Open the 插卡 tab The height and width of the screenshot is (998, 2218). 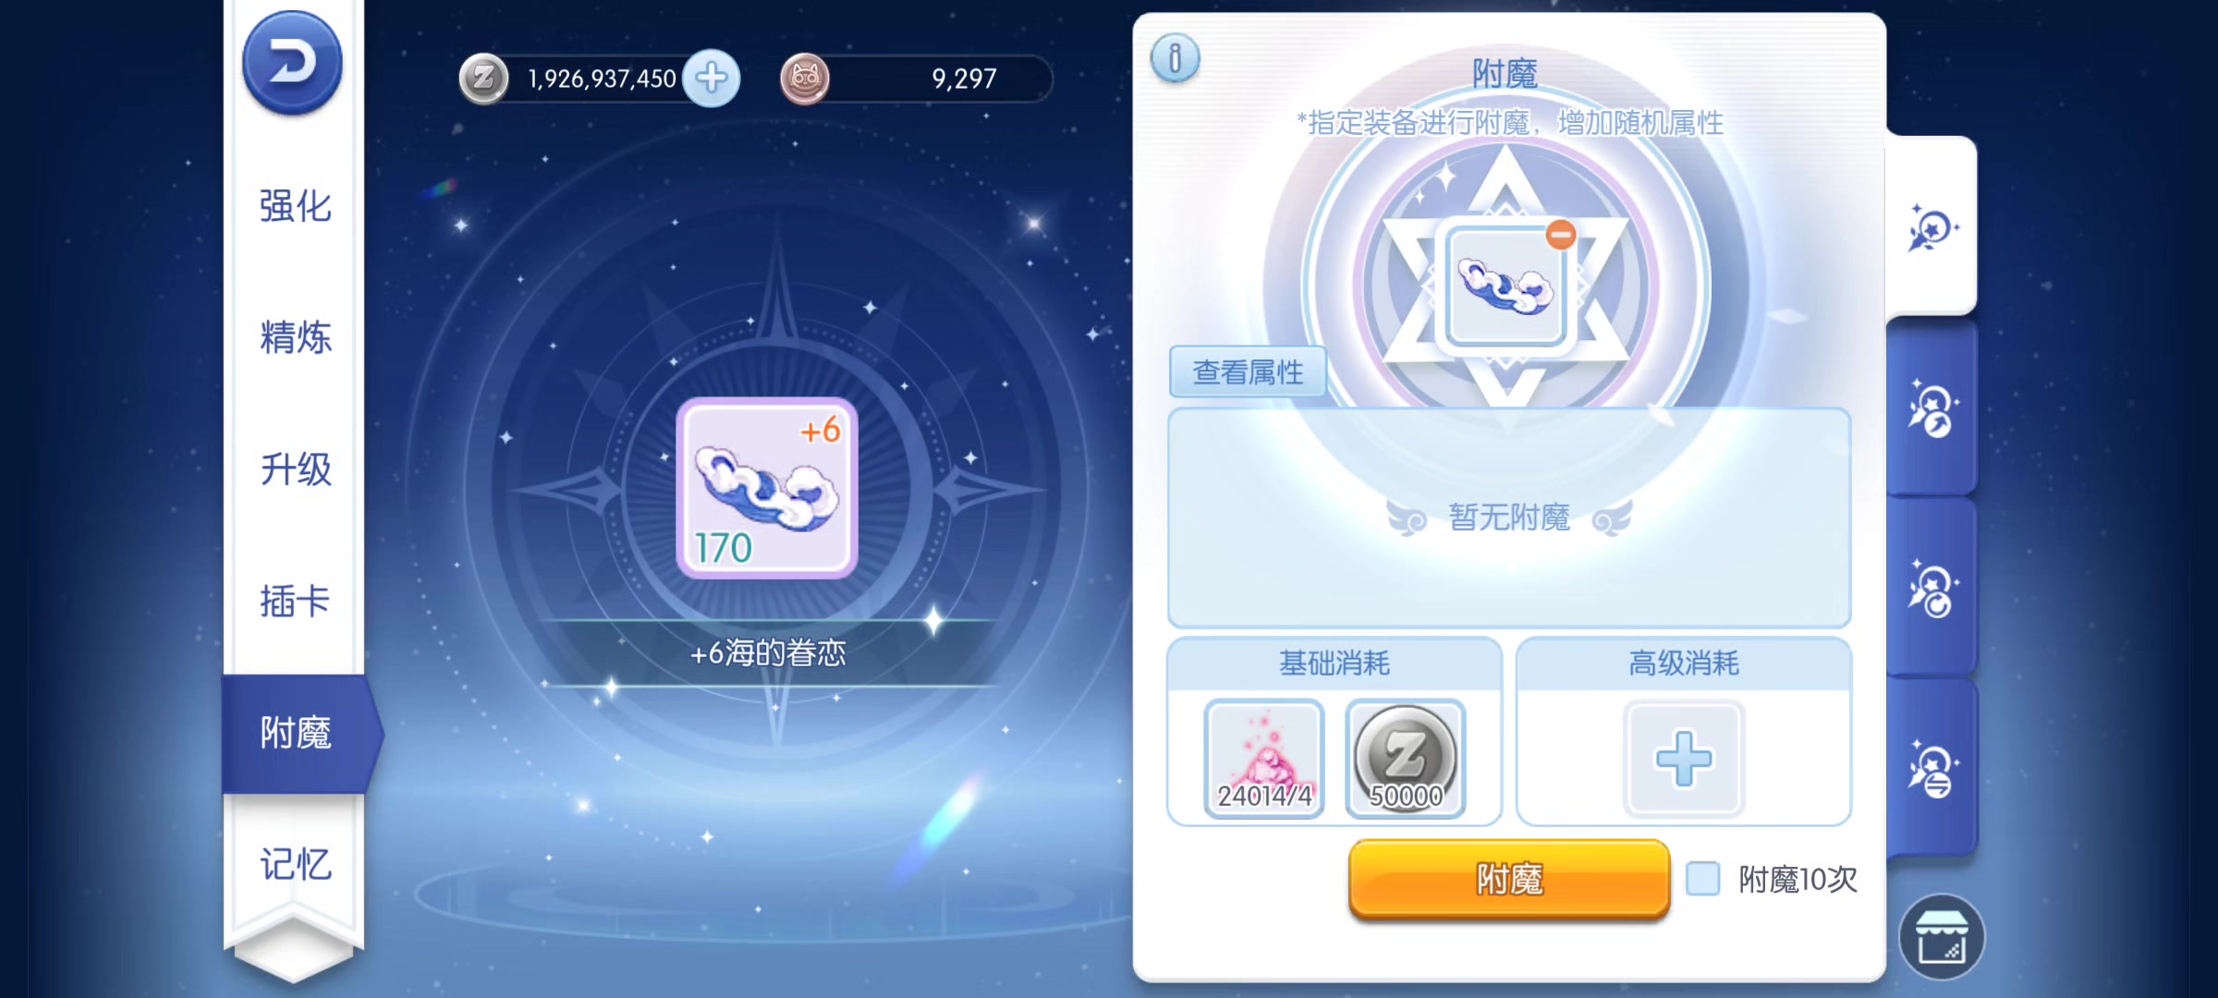[x=295, y=601]
